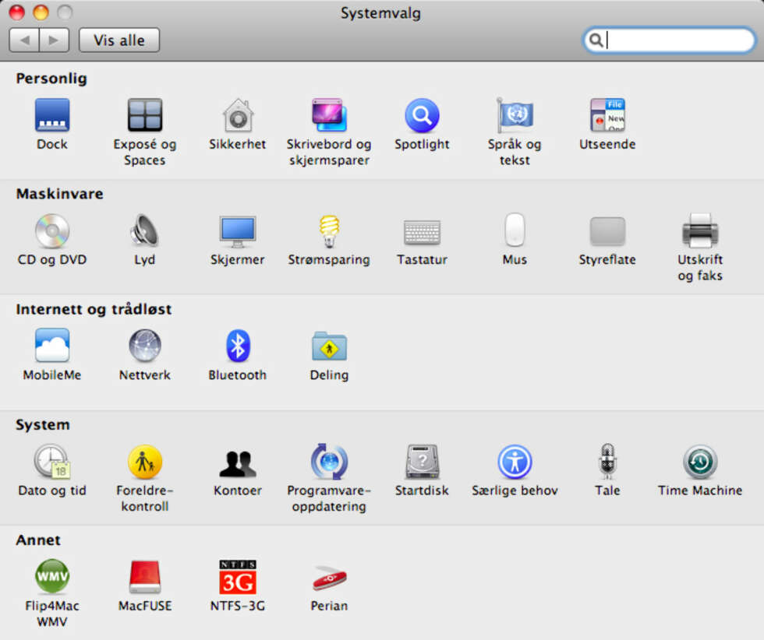Screen dimensions: 764x640
Task: Open the Mus mouse preferences
Action: tap(515, 230)
